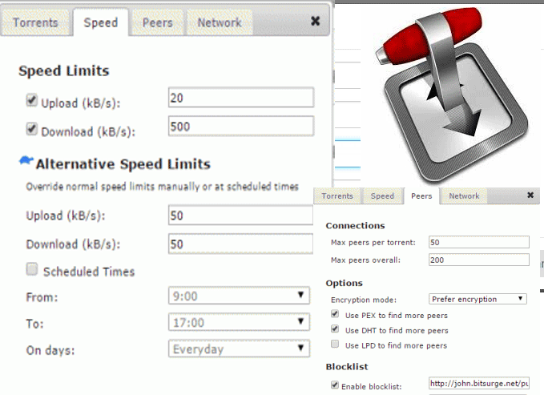Image resolution: width=544 pixels, height=395 pixels.
Task: Toggle the Upload speed limit checkbox
Action: [x=32, y=102]
